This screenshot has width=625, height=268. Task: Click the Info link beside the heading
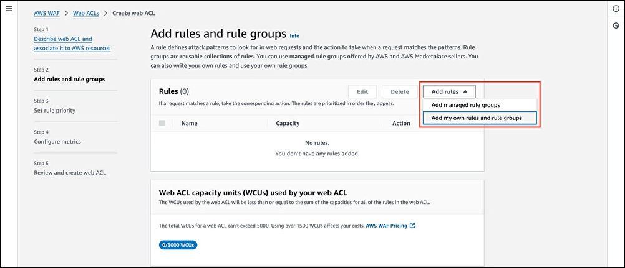coord(294,35)
